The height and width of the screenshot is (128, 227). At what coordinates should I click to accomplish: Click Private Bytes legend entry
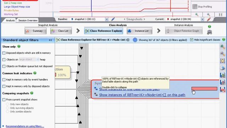tap(11, 10)
